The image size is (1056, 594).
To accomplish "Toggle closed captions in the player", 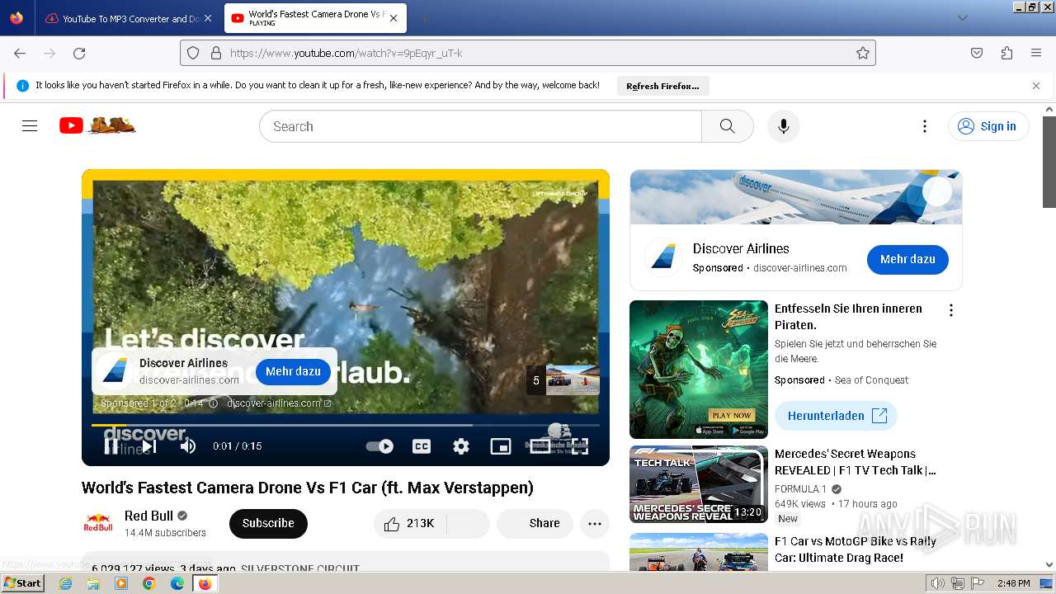I will coord(422,446).
